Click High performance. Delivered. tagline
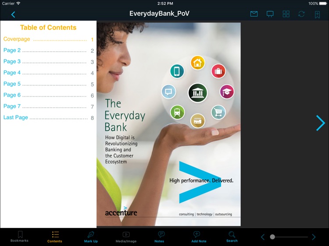 201,180
